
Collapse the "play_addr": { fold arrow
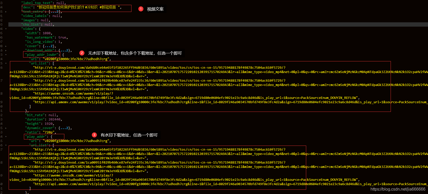point(6,137)
